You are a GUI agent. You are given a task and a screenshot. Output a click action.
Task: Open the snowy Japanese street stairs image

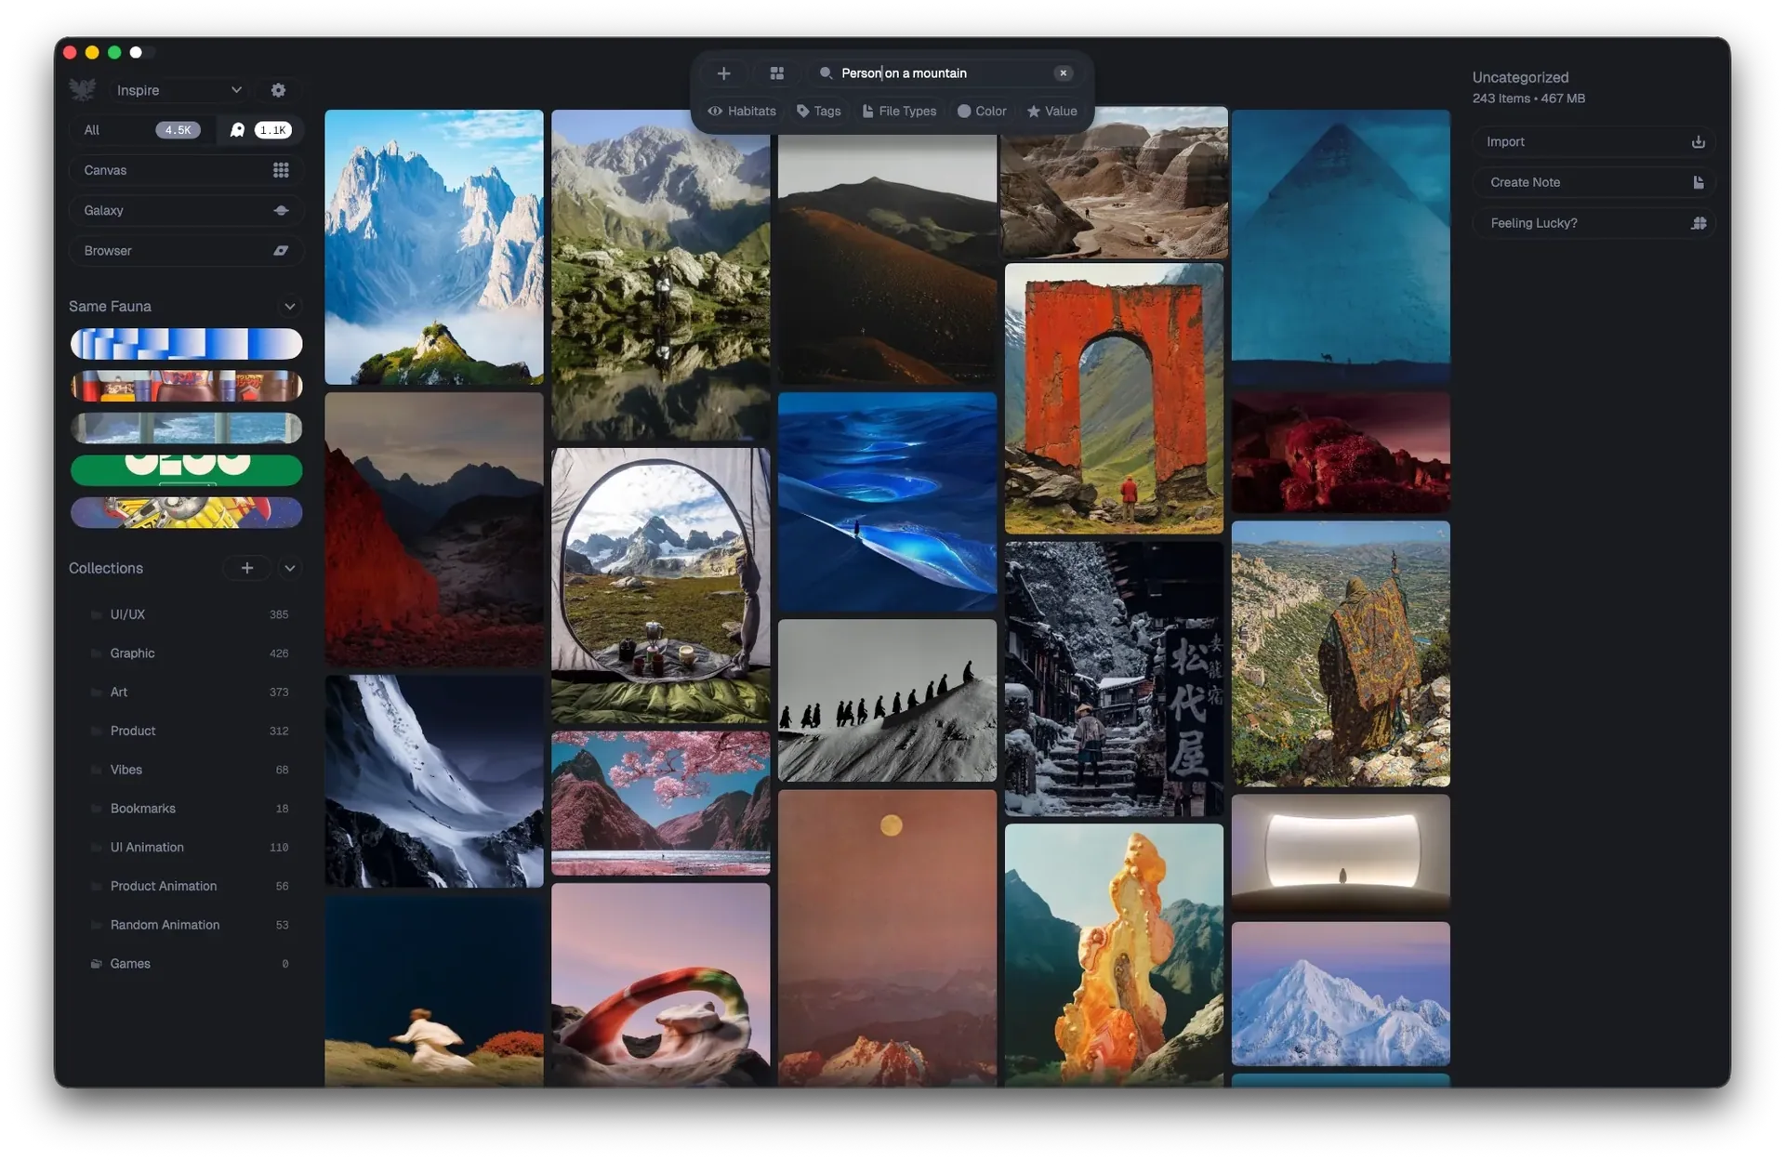(1114, 679)
